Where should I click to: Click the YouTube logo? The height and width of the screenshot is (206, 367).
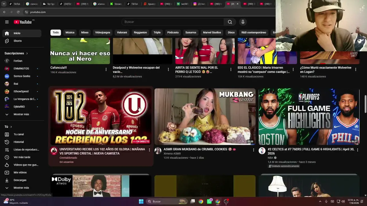23,22
